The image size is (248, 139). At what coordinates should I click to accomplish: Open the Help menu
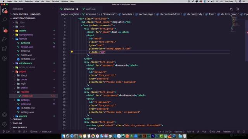[x=72, y=2]
